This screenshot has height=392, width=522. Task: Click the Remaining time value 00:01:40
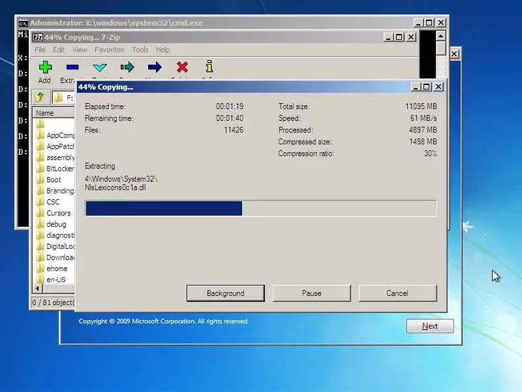230,118
